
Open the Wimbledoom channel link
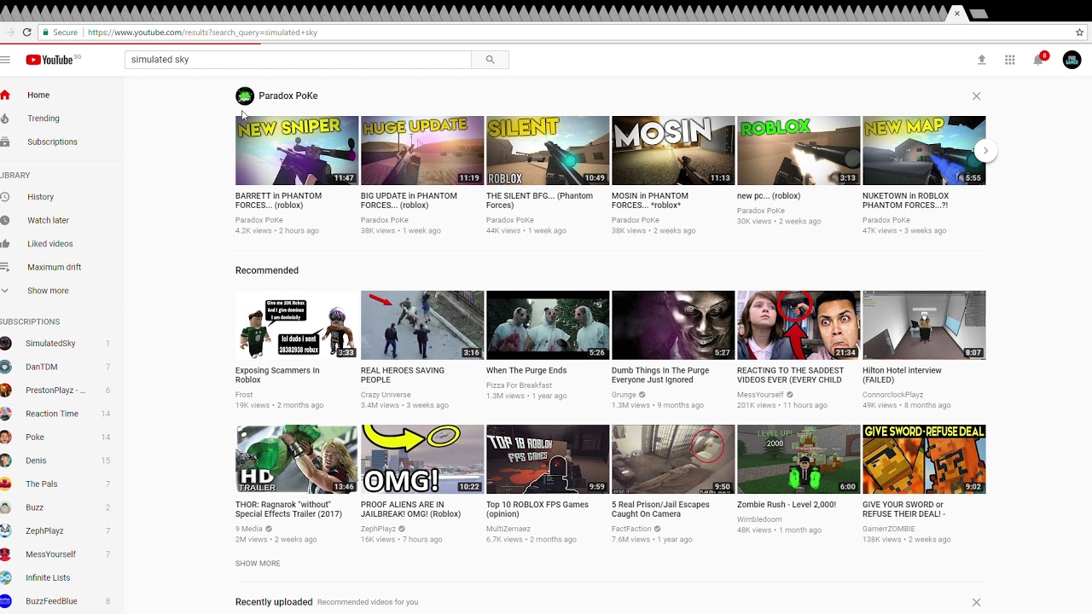(x=759, y=519)
